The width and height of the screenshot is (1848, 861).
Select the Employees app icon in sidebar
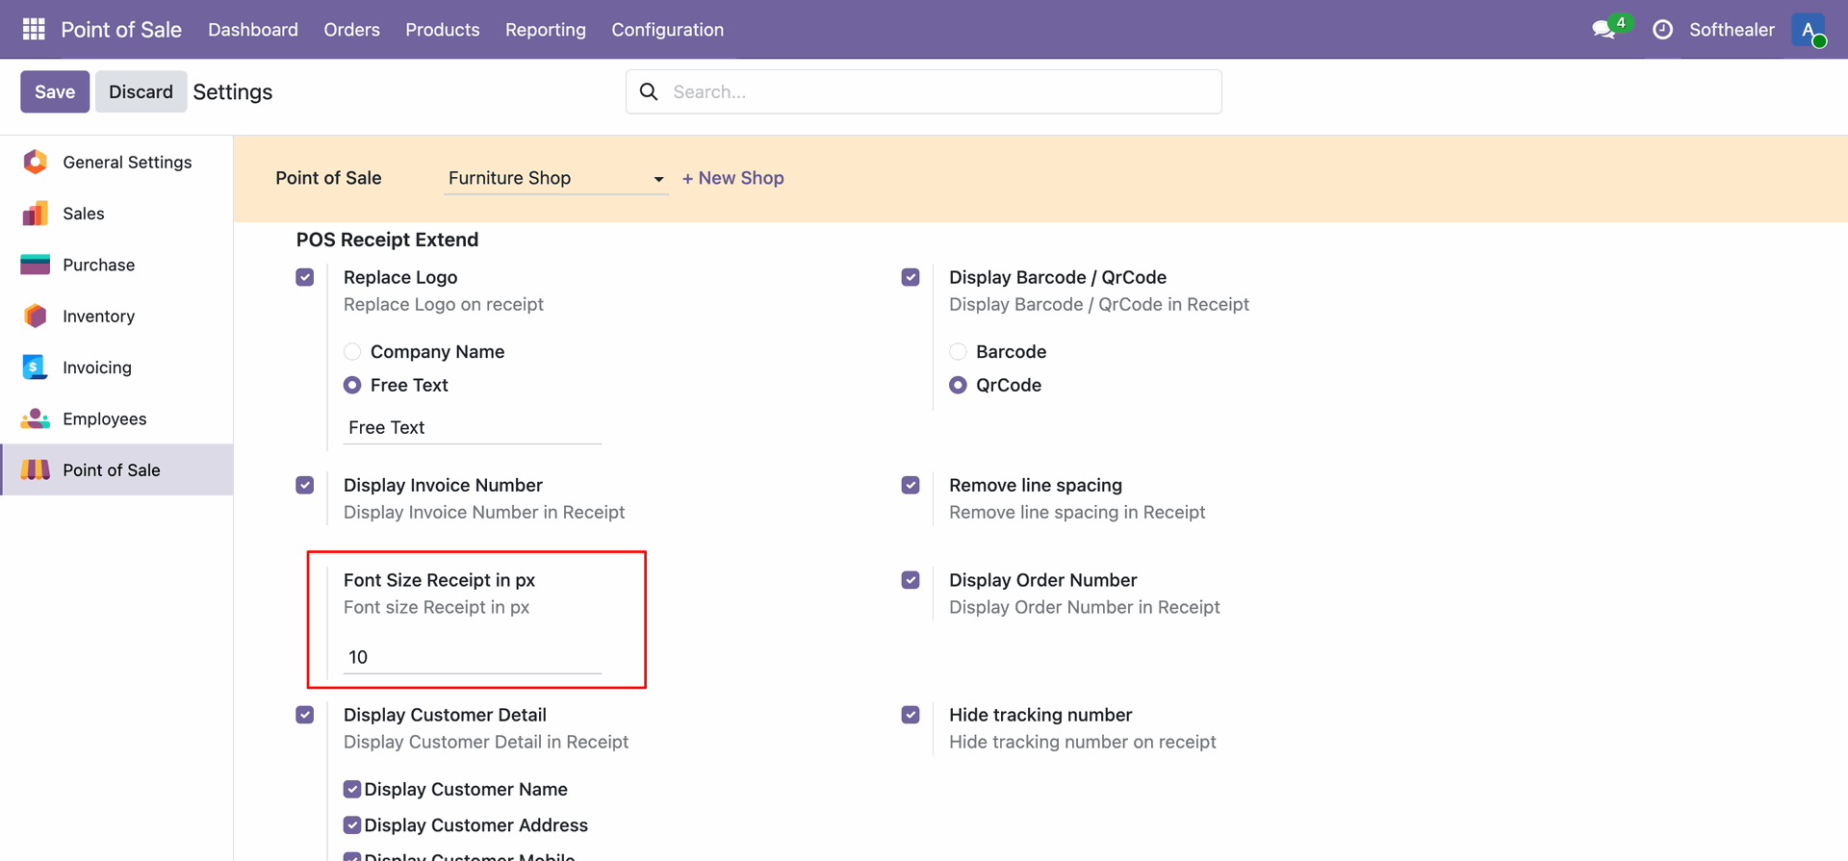(x=36, y=418)
